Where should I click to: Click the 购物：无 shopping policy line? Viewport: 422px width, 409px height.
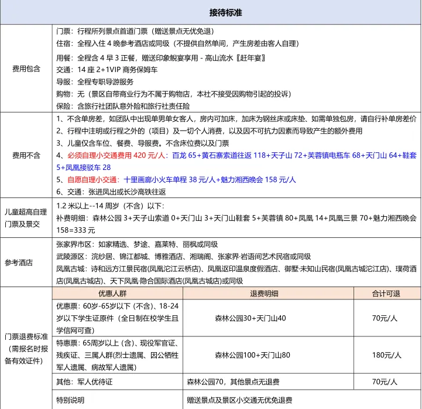pos(174,94)
